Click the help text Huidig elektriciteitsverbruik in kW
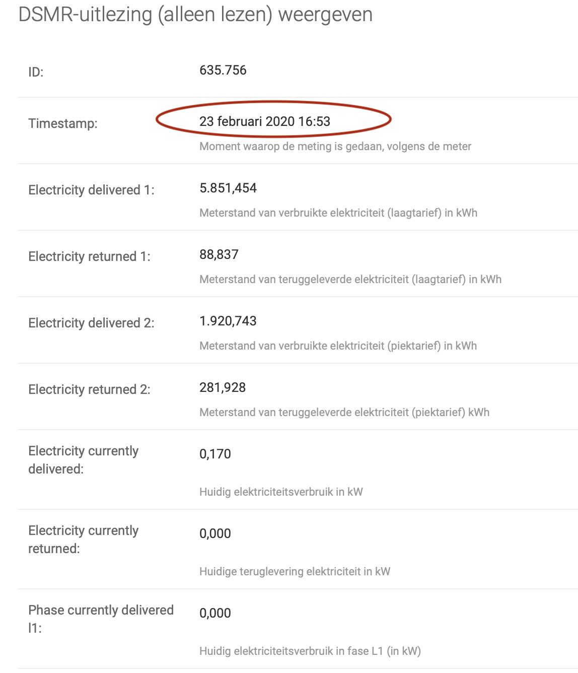The height and width of the screenshot is (673, 578). point(281,492)
